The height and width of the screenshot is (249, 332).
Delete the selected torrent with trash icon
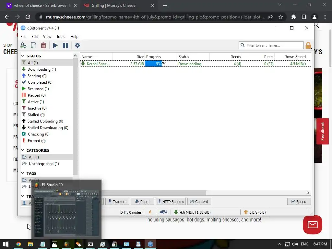43,45
